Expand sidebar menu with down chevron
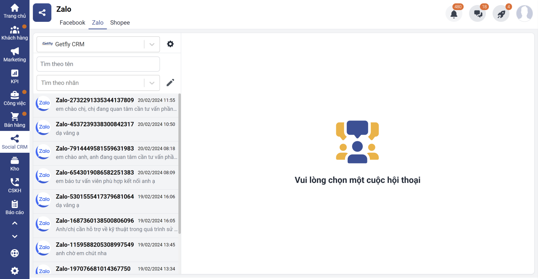538x279 pixels. coord(14,236)
